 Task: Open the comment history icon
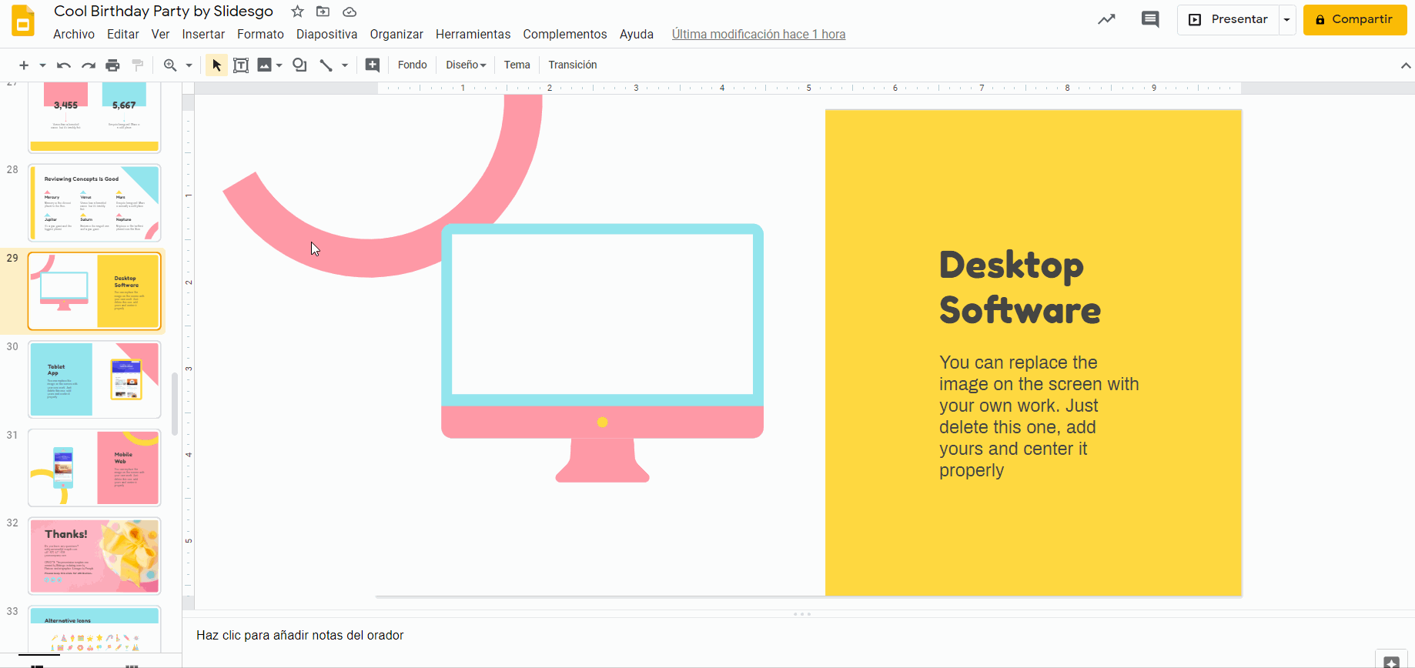point(1150,19)
